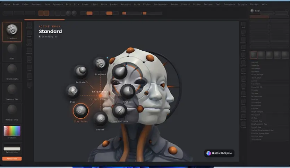Pick the Clay brush in radial menu

click(73, 91)
